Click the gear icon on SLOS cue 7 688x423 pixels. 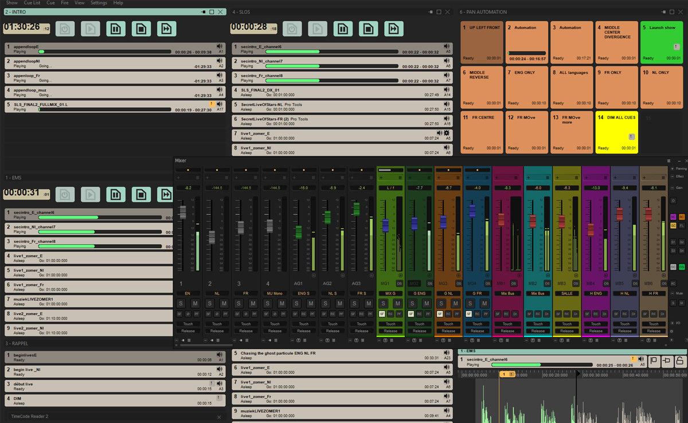[x=447, y=133]
